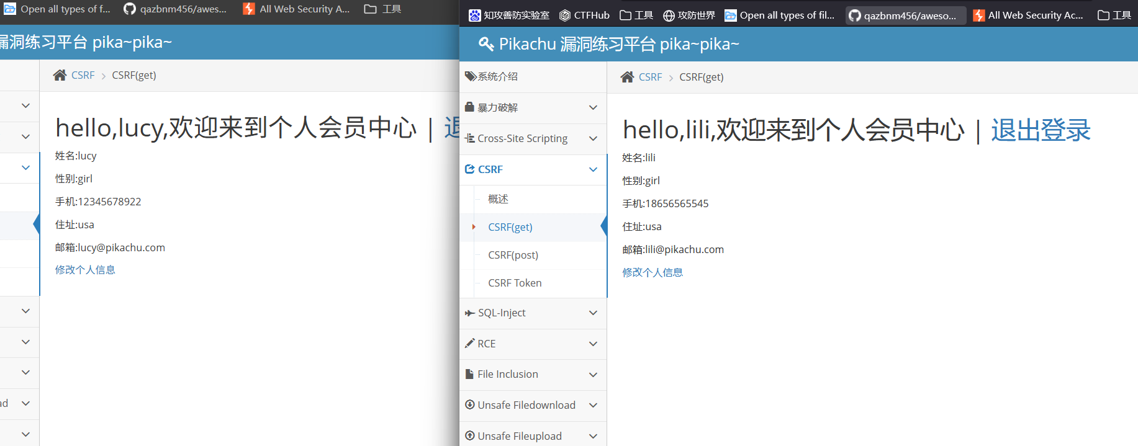Click CSRF(get) breadcrumb text in right window

[702, 77]
